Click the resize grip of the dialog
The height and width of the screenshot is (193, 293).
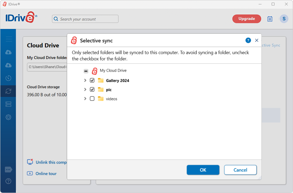point(259,178)
